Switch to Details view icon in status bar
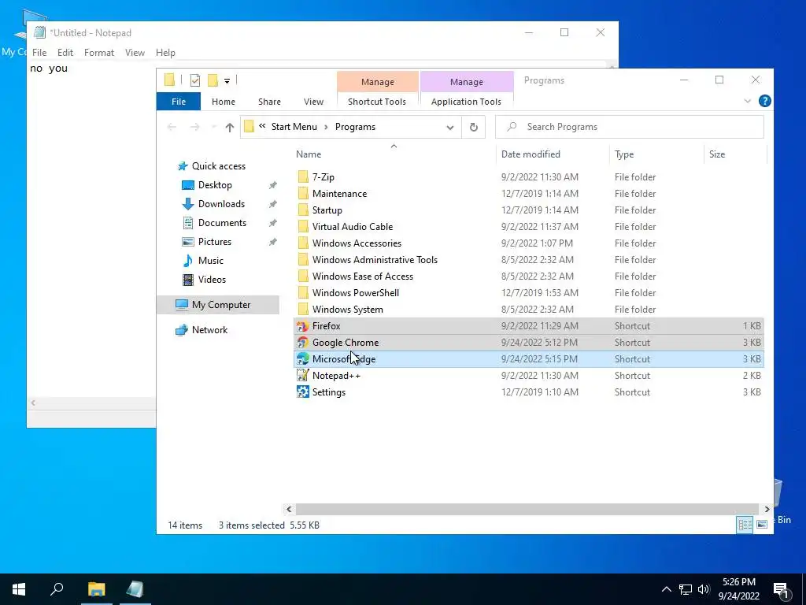The width and height of the screenshot is (806, 605). click(x=745, y=525)
